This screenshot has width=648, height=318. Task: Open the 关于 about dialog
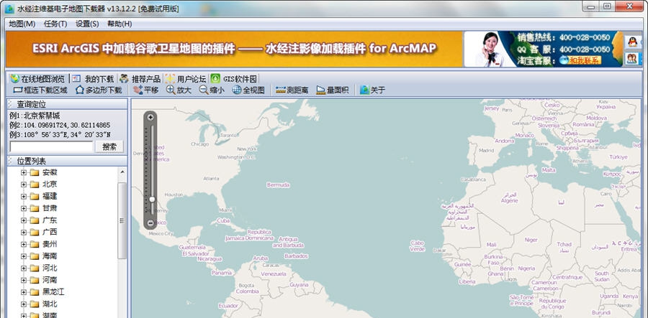coord(372,90)
